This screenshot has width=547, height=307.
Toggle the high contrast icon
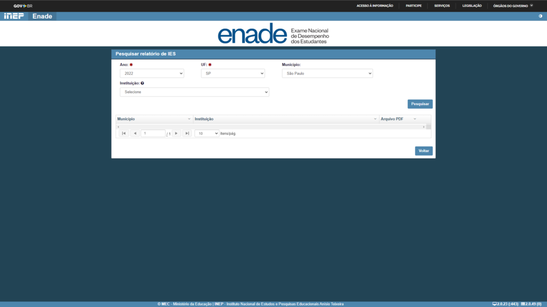(x=541, y=16)
